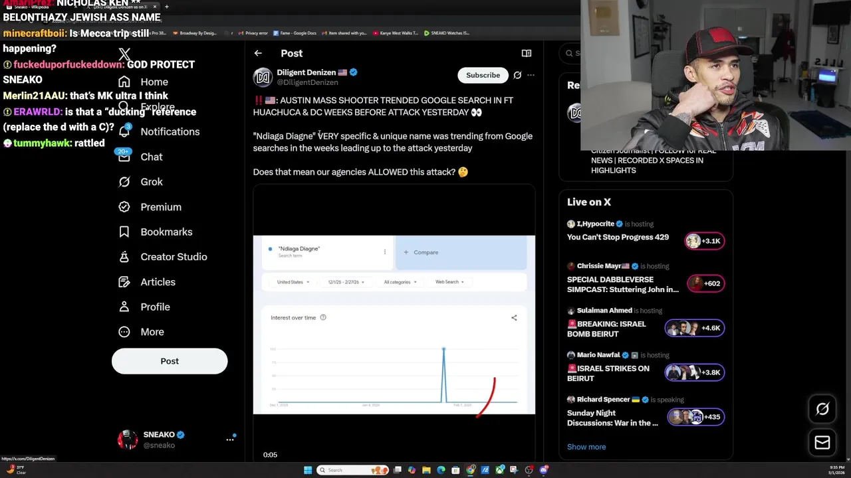Join Sunday Night Discussions space

pyautogui.click(x=612, y=418)
